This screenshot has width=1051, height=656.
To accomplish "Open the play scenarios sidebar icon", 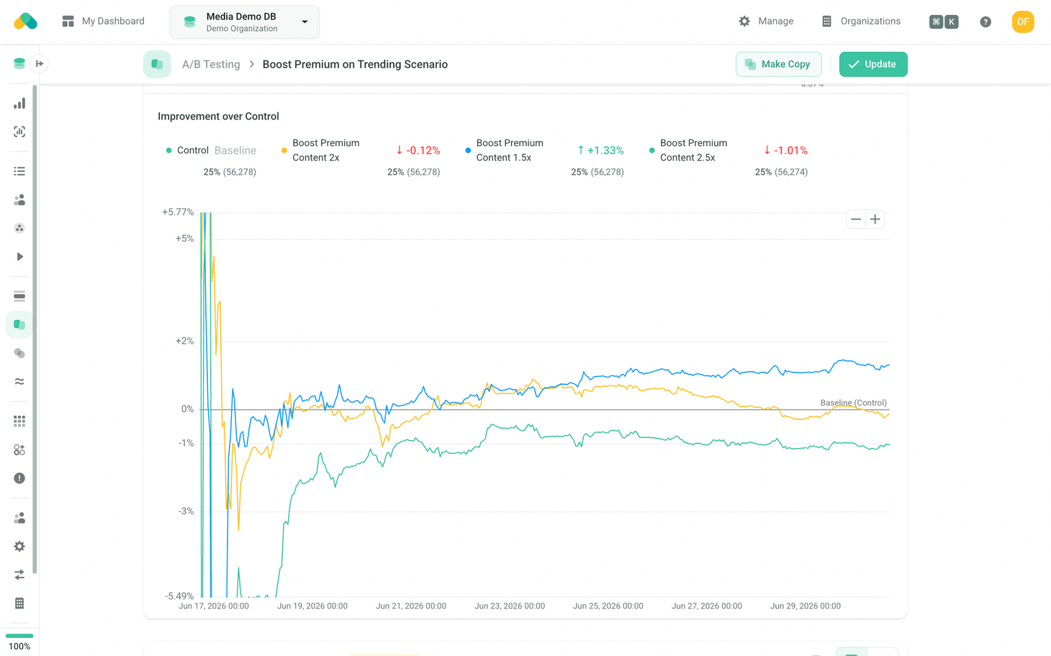I will [x=19, y=257].
